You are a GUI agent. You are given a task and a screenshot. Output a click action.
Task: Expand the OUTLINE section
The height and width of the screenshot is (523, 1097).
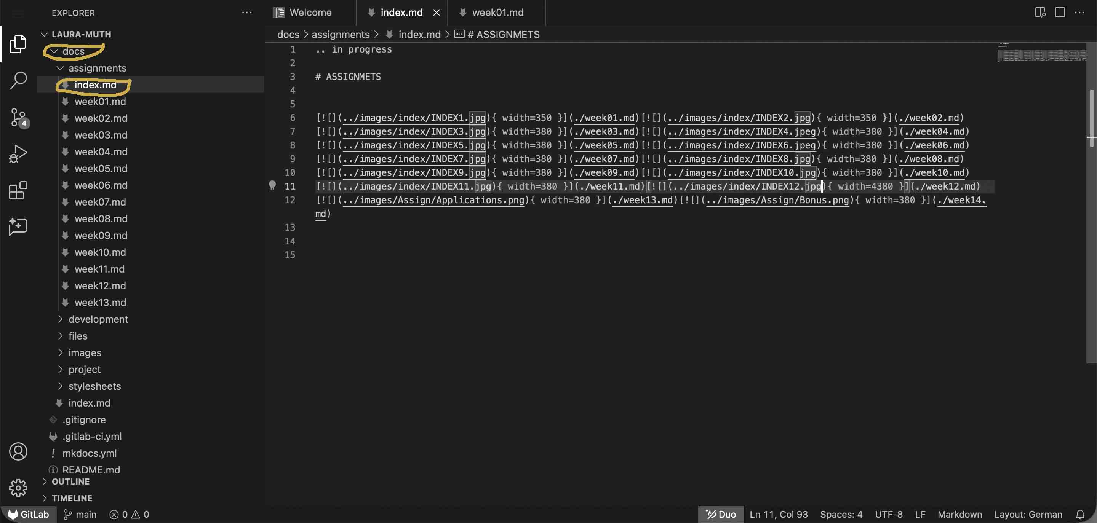point(70,481)
